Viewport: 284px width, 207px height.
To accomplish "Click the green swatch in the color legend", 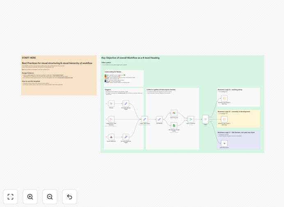I will pyautogui.click(x=105, y=75).
